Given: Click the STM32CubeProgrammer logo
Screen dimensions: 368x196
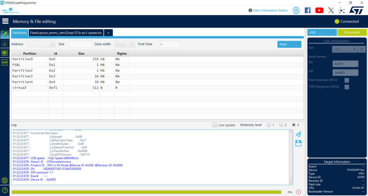Looking at the screenshot, I should 11,11.
